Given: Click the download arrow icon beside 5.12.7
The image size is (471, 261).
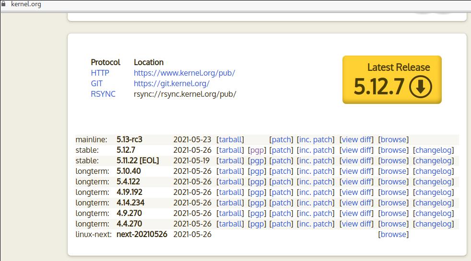Looking at the screenshot, I should pyautogui.click(x=421, y=87).
